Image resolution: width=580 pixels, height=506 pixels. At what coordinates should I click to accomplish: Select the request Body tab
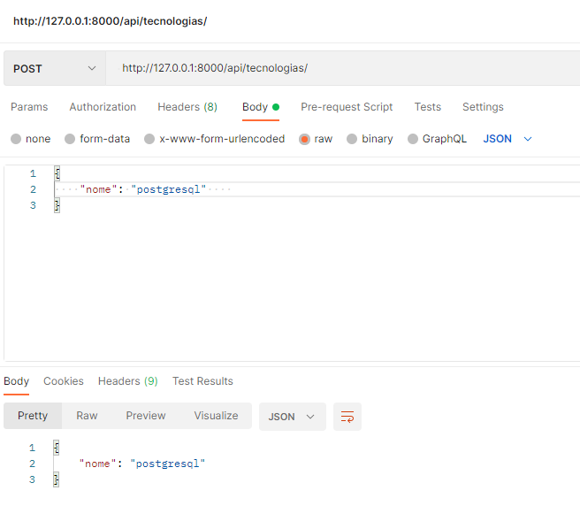pos(261,107)
